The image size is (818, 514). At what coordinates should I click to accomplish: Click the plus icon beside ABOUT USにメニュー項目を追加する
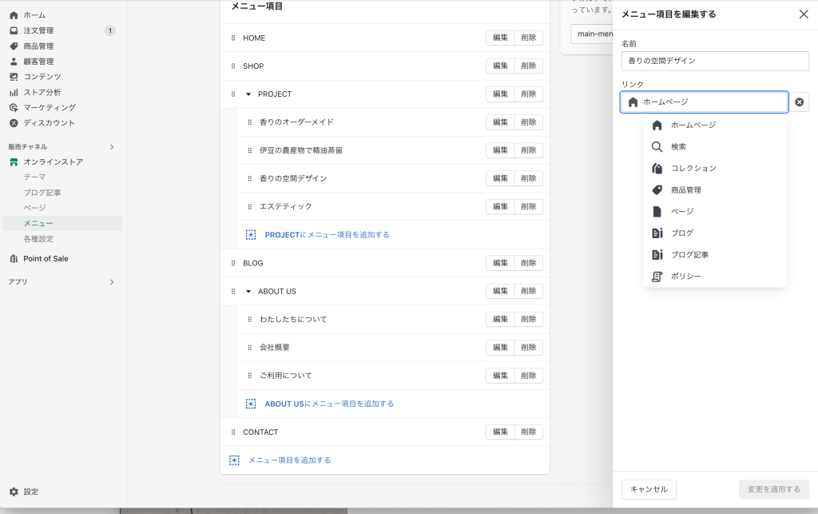point(251,404)
